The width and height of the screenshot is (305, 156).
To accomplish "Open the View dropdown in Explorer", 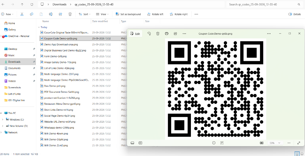I will coord(102,14).
